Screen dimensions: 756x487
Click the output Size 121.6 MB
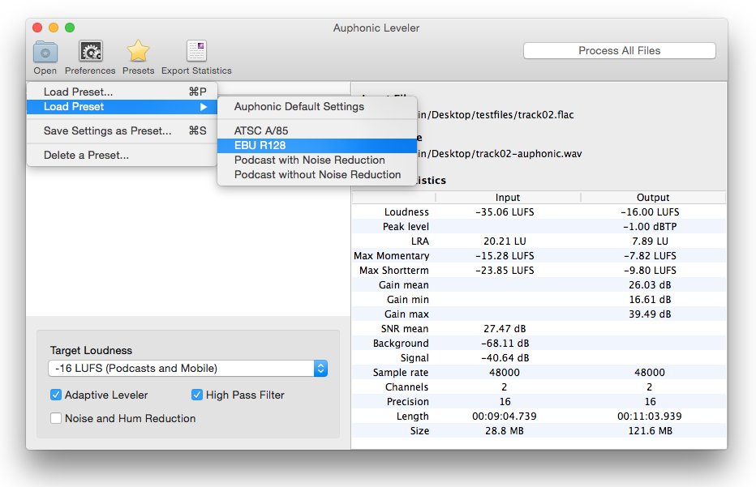point(650,430)
